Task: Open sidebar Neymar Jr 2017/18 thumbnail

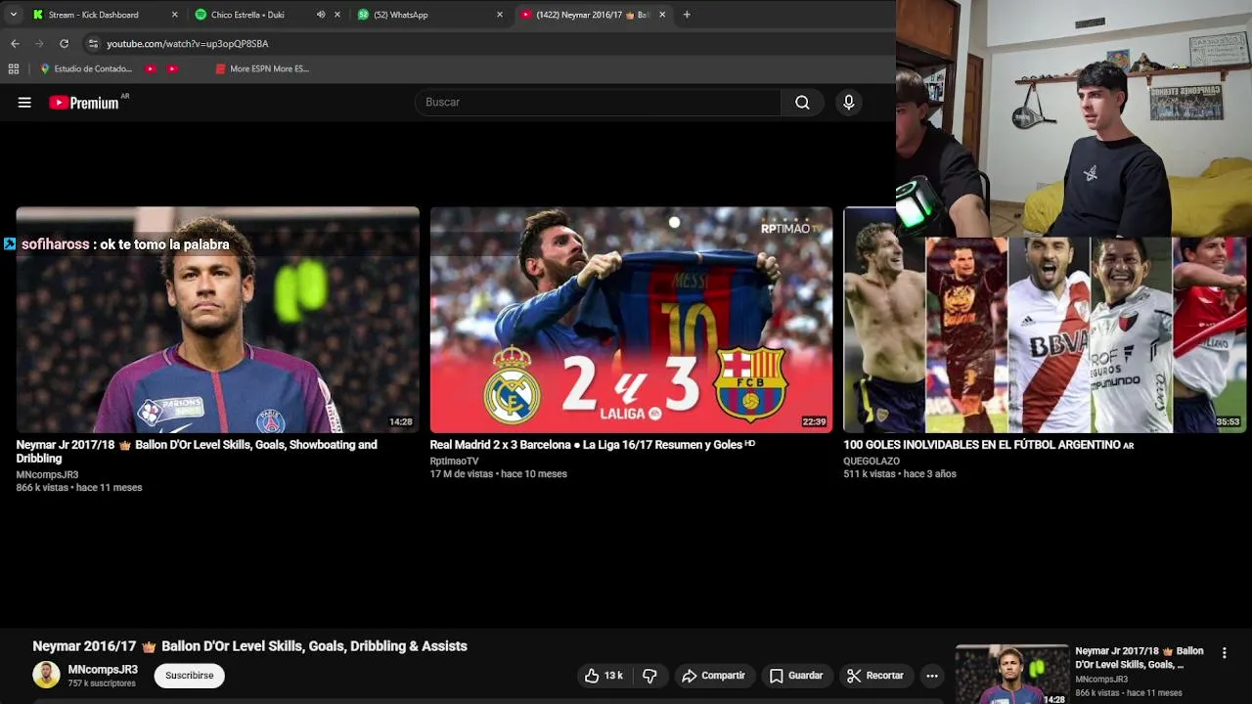Action: click(1012, 675)
